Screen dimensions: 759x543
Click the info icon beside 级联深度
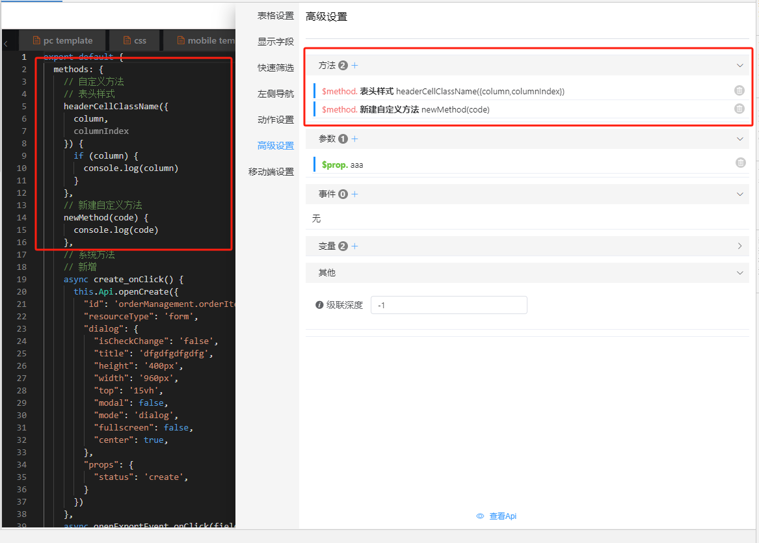point(319,305)
